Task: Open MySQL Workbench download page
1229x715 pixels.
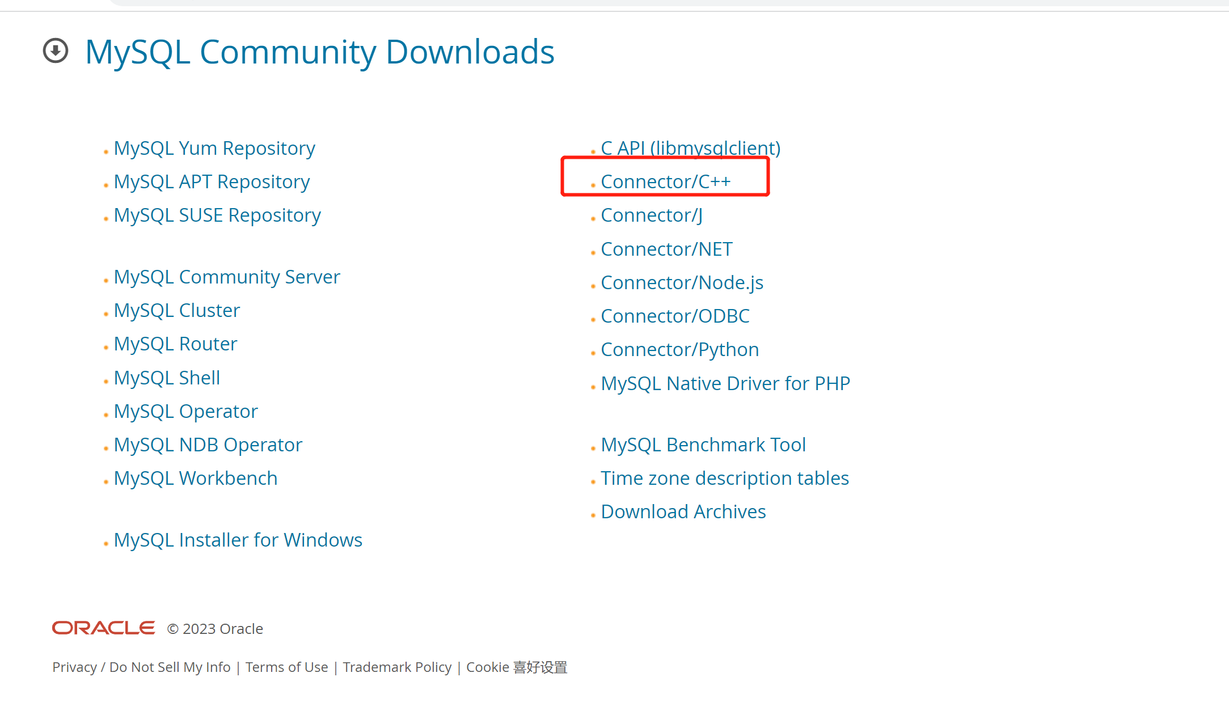Action: (196, 477)
